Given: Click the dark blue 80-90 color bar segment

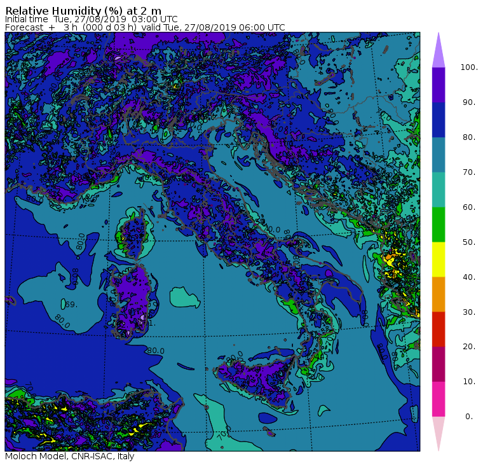Looking at the screenshot, I should click(439, 120).
